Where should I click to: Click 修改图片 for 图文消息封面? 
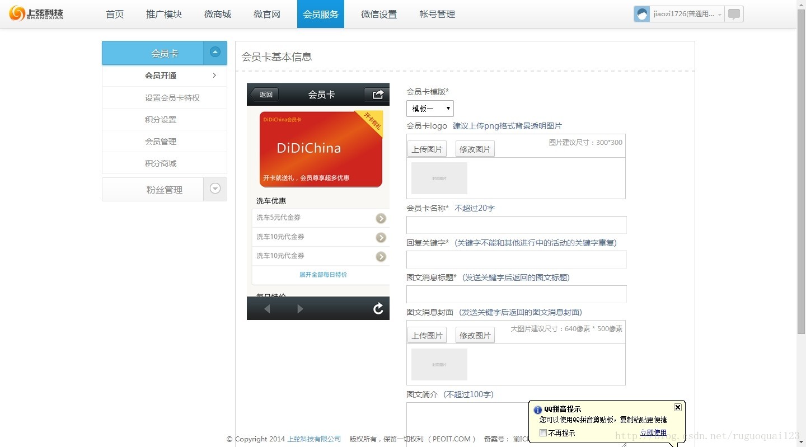click(x=475, y=335)
